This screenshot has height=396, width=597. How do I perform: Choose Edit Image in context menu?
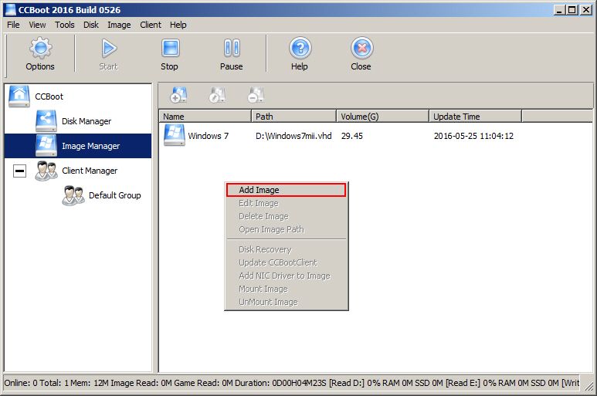click(286, 203)
